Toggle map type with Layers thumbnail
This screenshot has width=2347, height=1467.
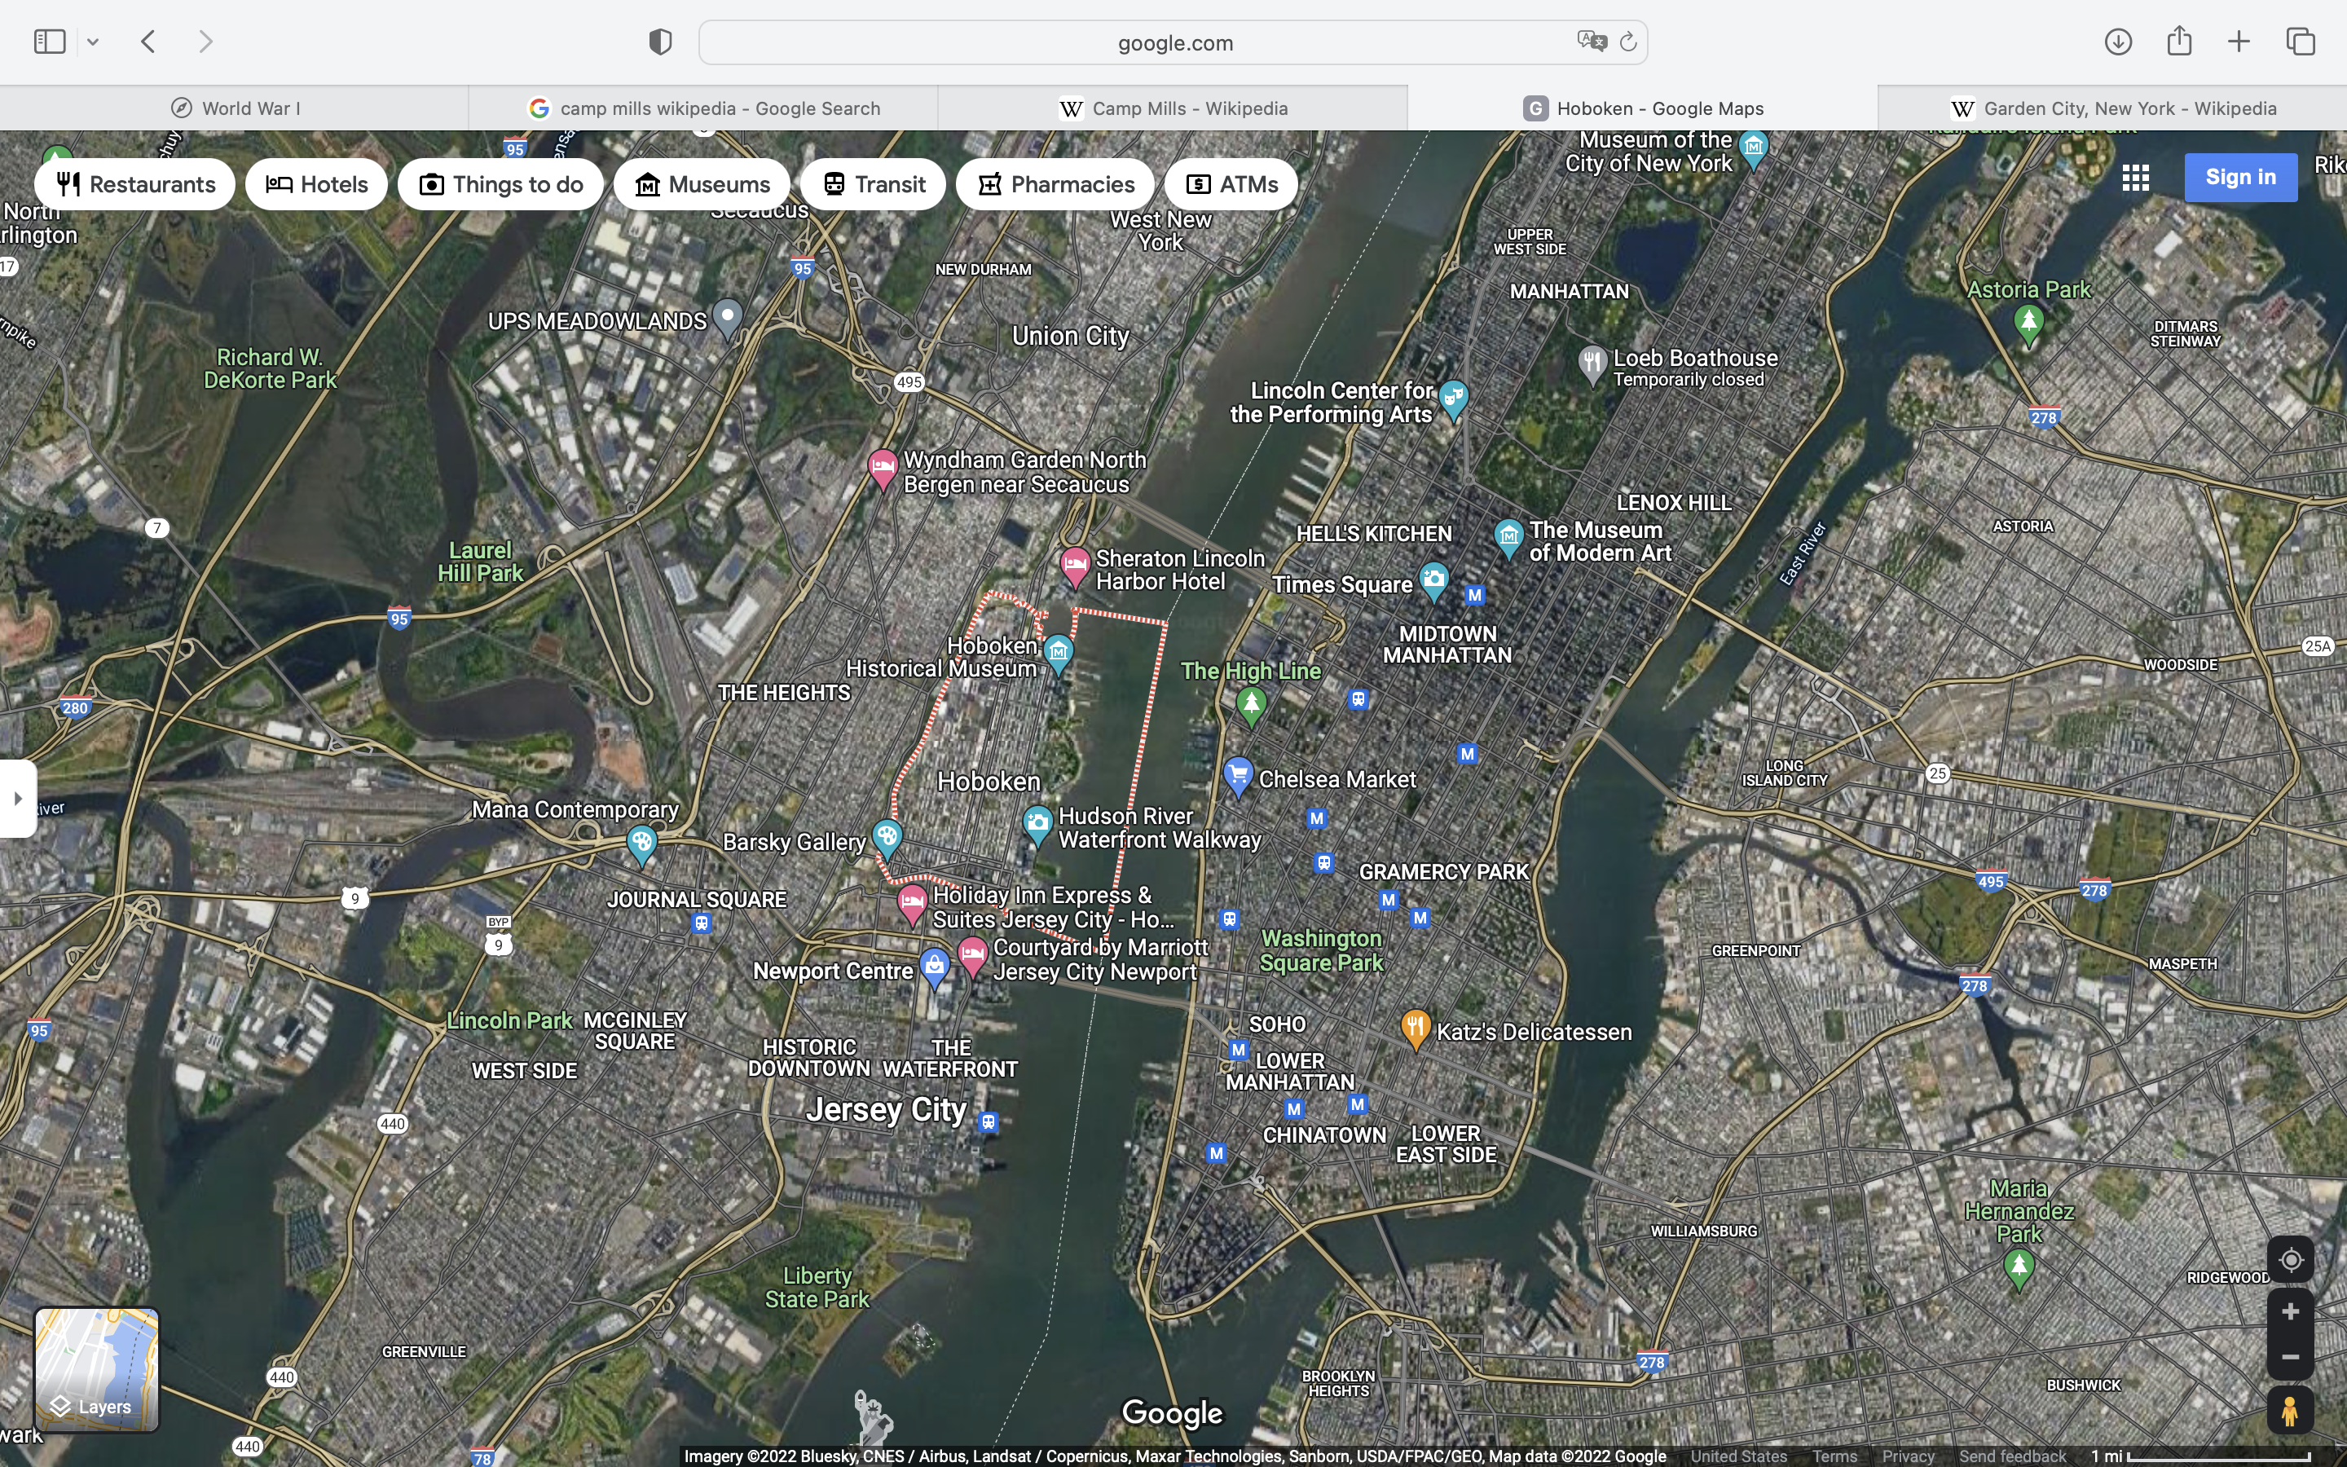click(x=96, y=1369)
